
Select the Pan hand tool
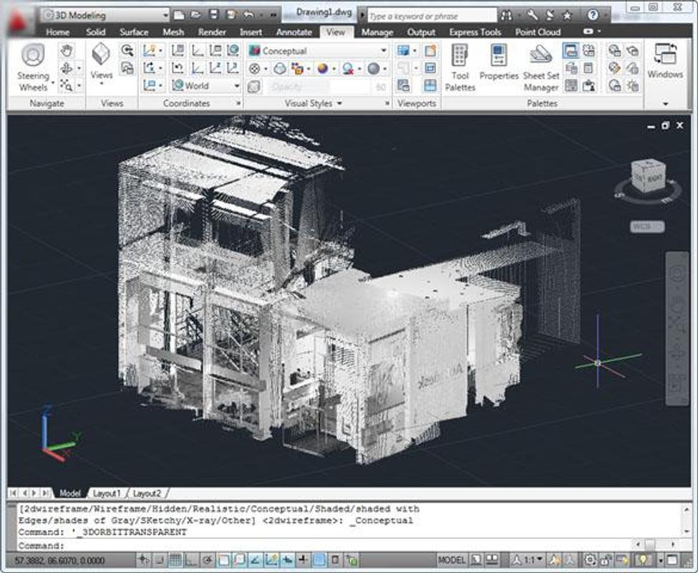[67, 50]
